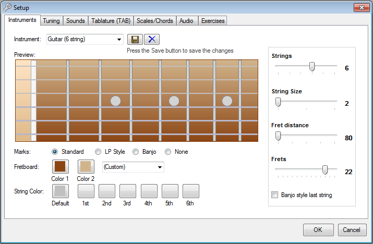This screenshot has width=373, height=244.
Task: Enable Banjo style last string checkbox
Action: pyautogui.click(x=275, y=195)
